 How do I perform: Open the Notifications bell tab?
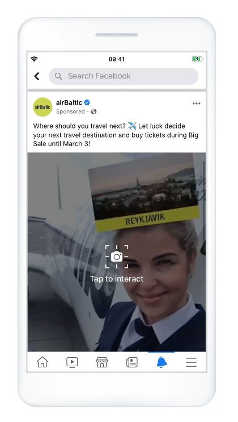click(x=161, y=362)
